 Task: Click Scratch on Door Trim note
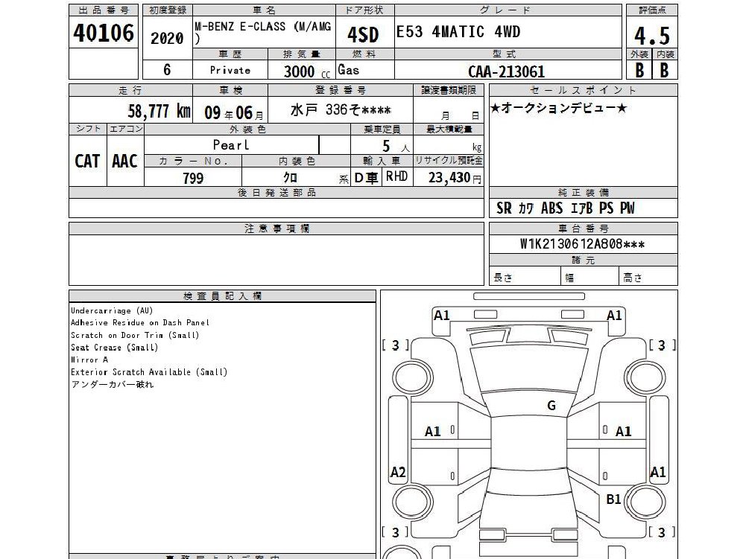tap(135, 335)
